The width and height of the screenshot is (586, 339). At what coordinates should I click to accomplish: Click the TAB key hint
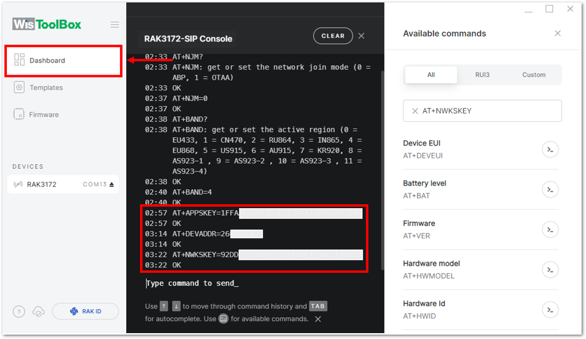point(318,306)
